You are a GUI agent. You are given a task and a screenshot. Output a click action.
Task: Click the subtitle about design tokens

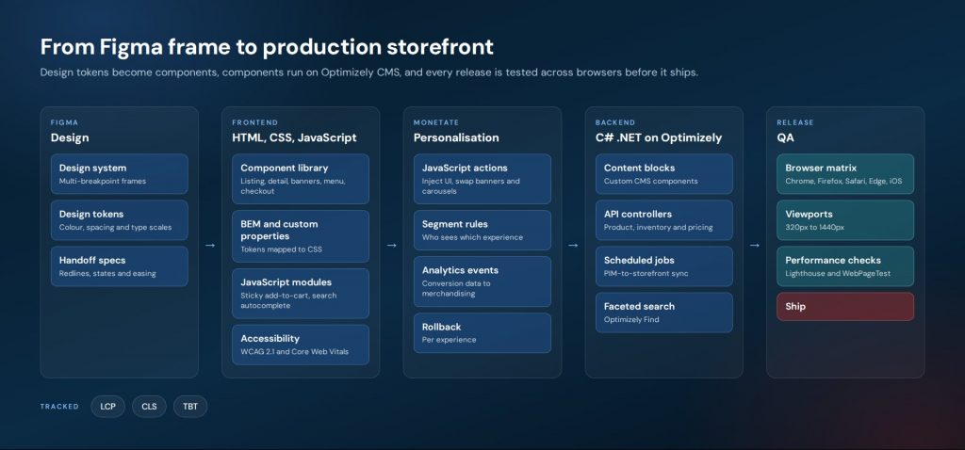(369, 72)
